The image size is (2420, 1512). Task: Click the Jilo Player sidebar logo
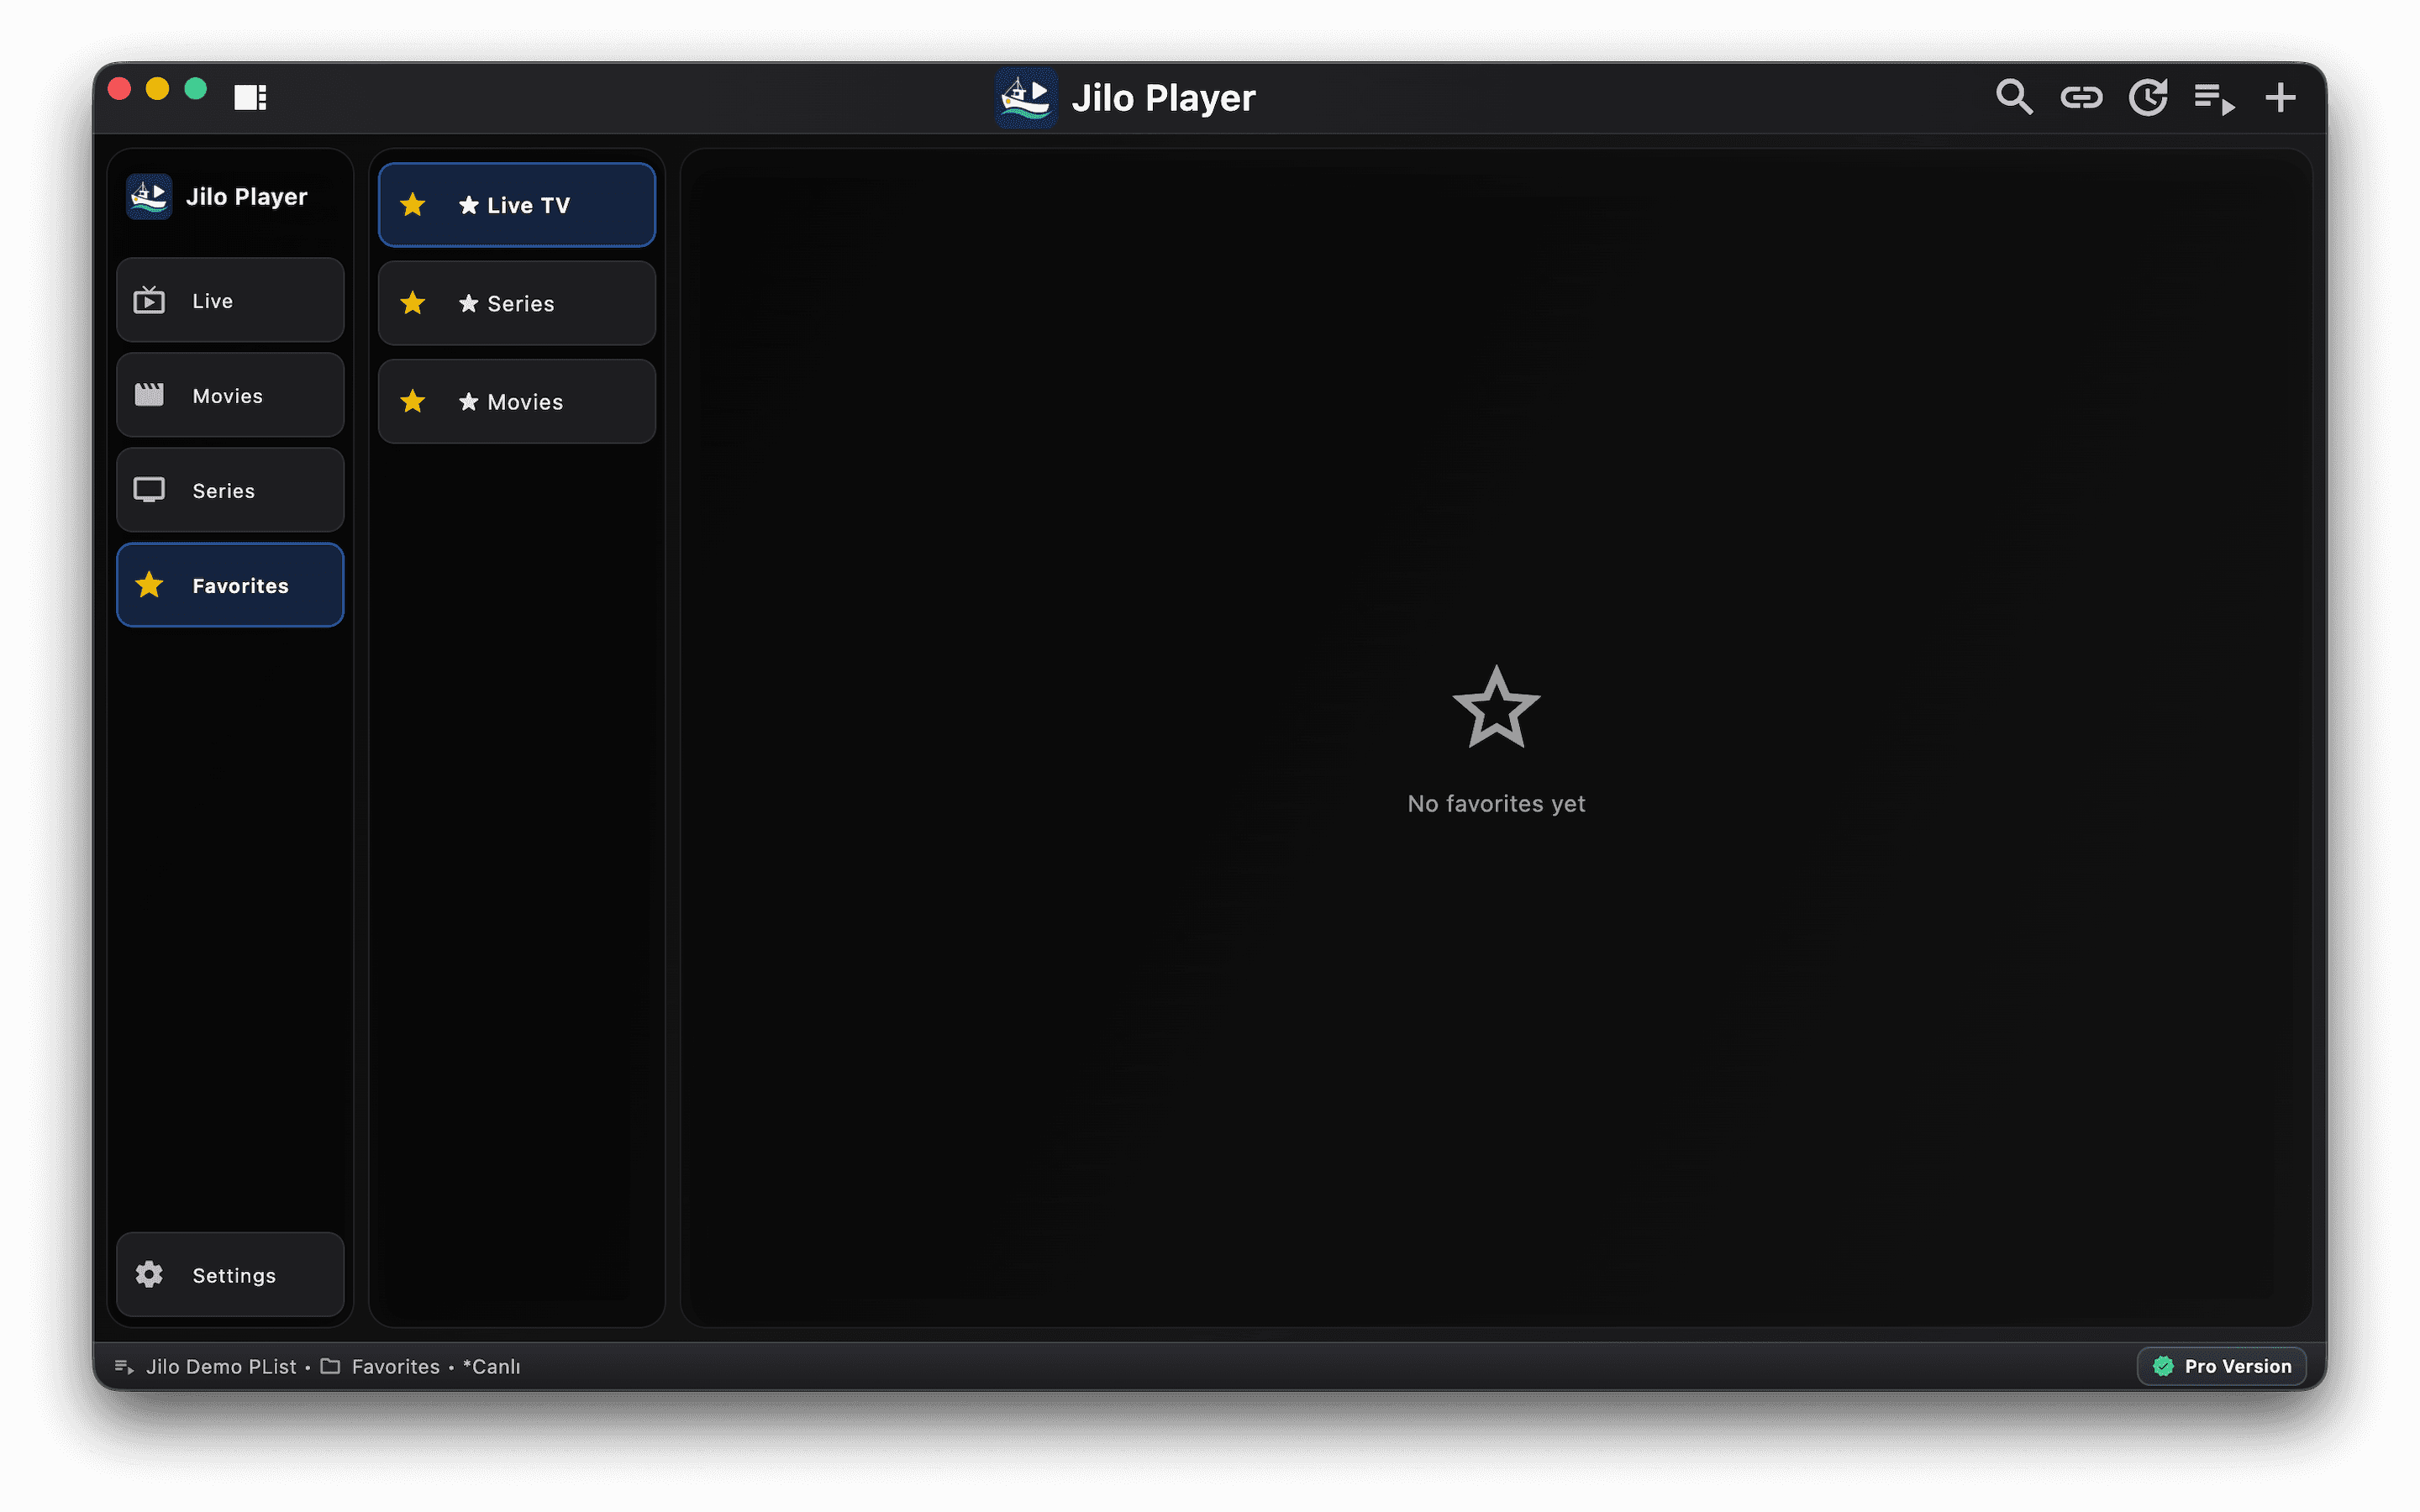pos(149,196)
